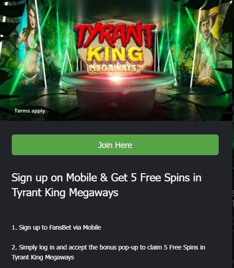Click the male explorer with hat banner
The width and height of the screenshot is (234, 268).
pos(207,46)
